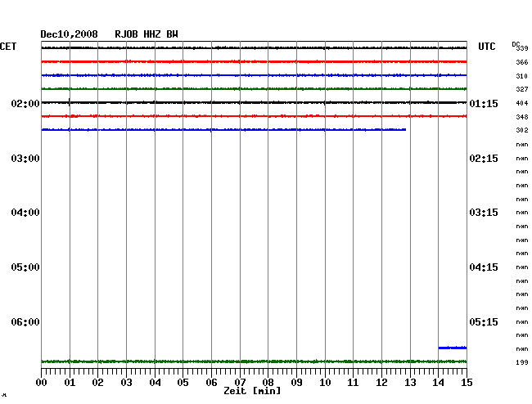The height and width of the screenshot is (404, 532).
Task: Click the green seismic trace at the plot bottom
Action: pos(254,361)
